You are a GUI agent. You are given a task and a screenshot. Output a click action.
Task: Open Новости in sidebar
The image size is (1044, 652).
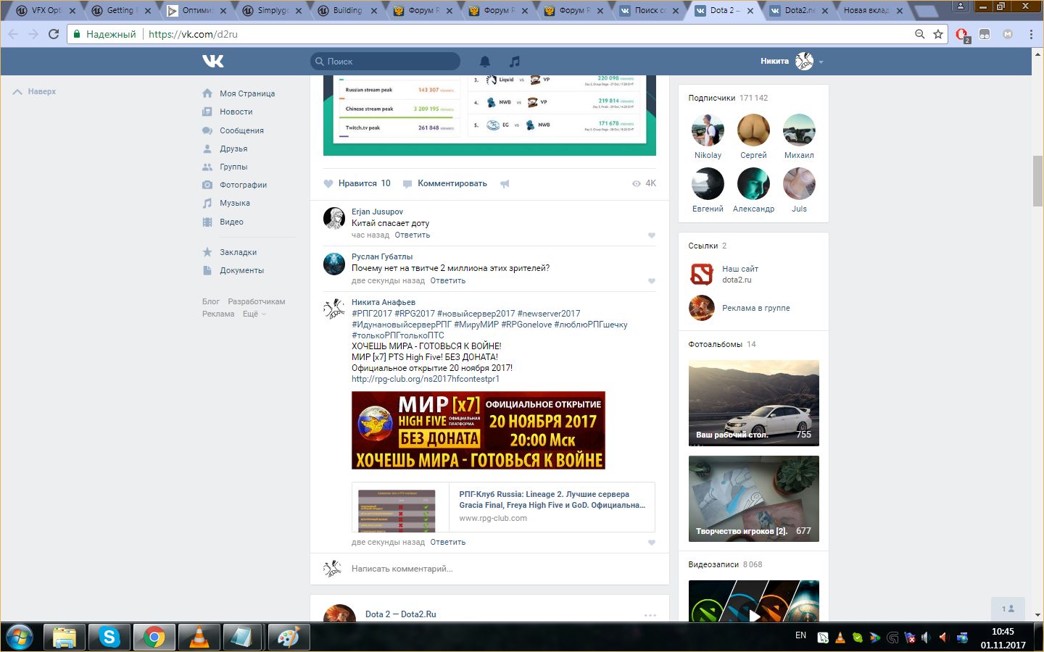tap(236, 112)
